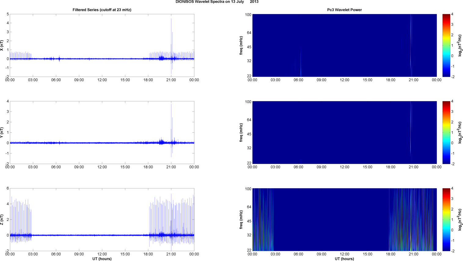This screenshot has height=261, width=463.
Task: Click the '12:00' tick under the X series plot
Action: [x=102, y=80]
